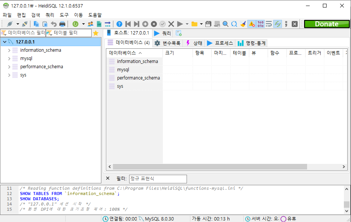Open the 쿼리 menu
The width and height of the screenshot is (351, 222).
(50, 15)
